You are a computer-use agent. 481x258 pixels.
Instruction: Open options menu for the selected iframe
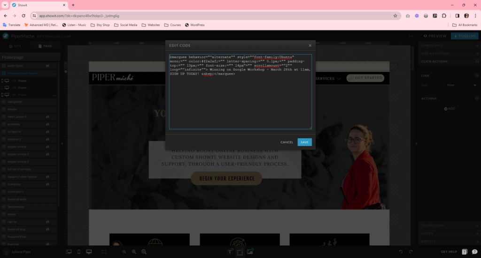[x=54, y=95]
